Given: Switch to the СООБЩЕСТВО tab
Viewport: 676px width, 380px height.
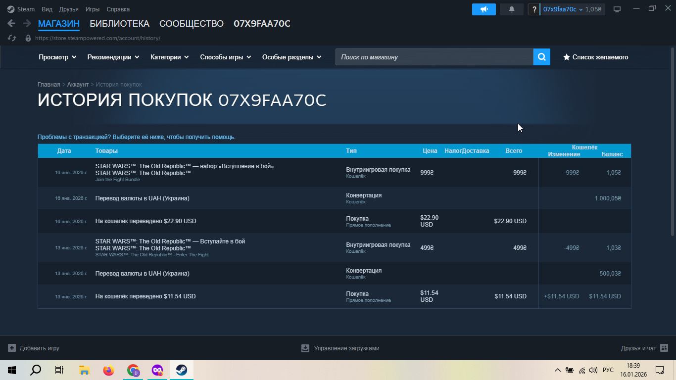Looking at the screenshot, I should tap(192, 23).
